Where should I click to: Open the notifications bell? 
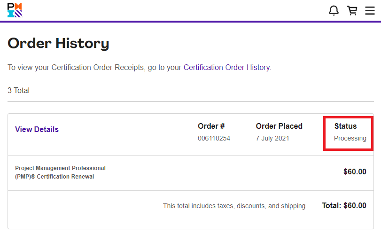click(334, 10)
